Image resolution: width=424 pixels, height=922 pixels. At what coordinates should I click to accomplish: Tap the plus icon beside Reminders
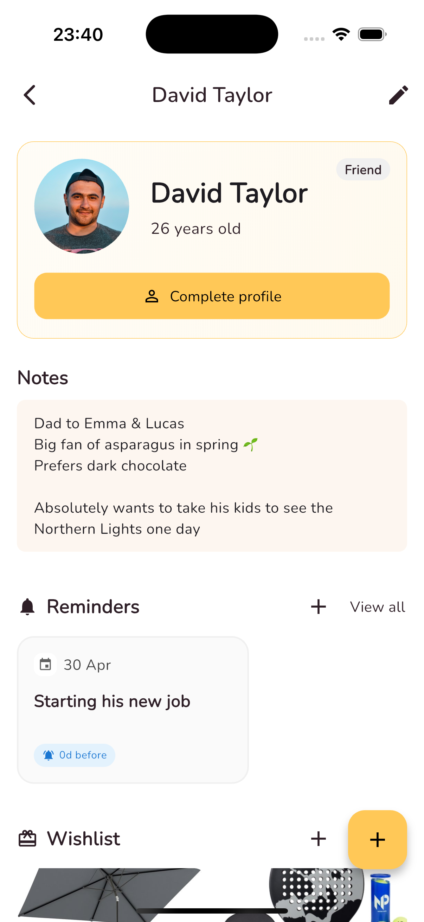(318, 607)
